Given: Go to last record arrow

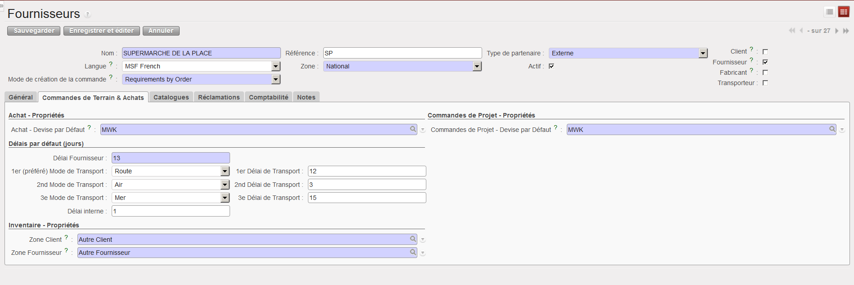Looking at the screenshot, I should coord(846,31).
